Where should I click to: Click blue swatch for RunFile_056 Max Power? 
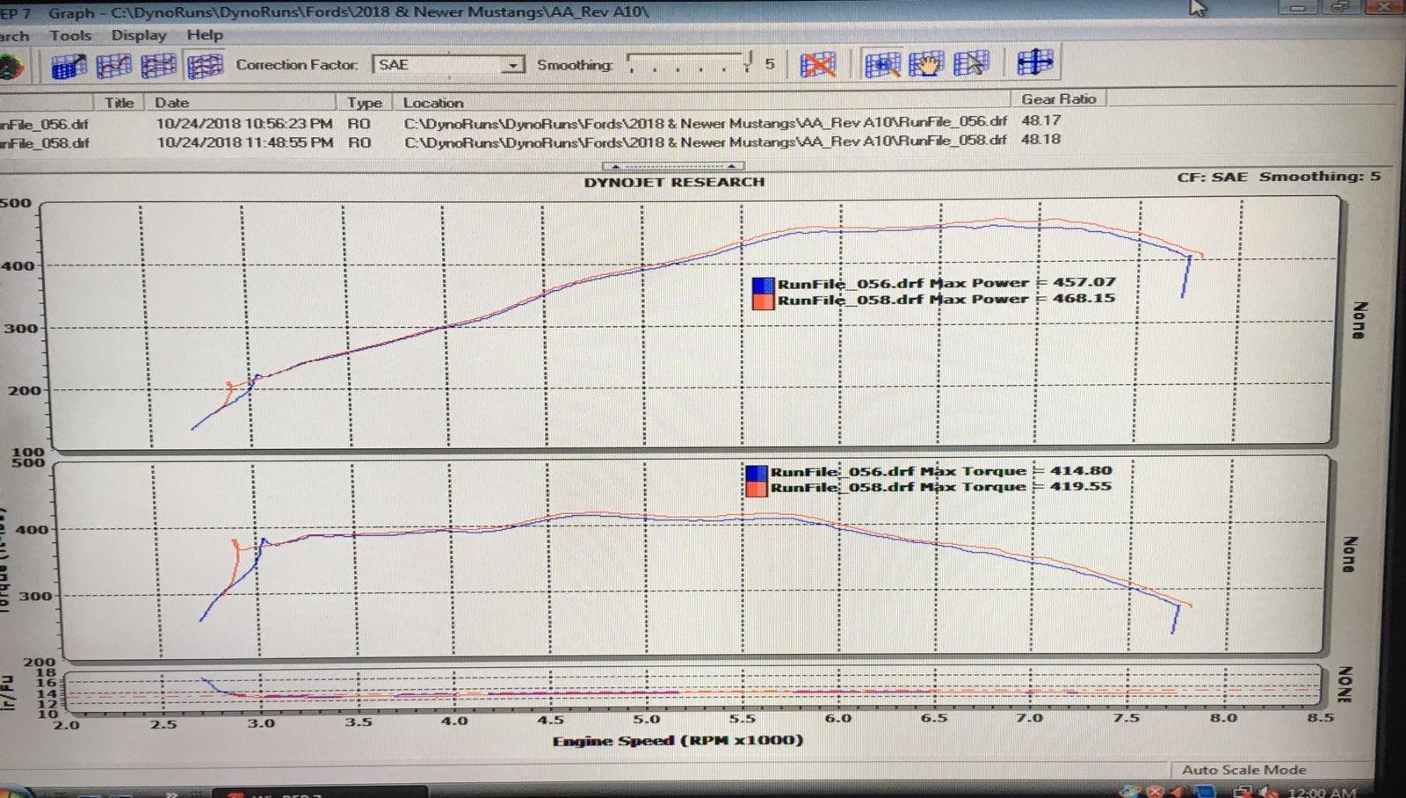(x=763, y=286)
